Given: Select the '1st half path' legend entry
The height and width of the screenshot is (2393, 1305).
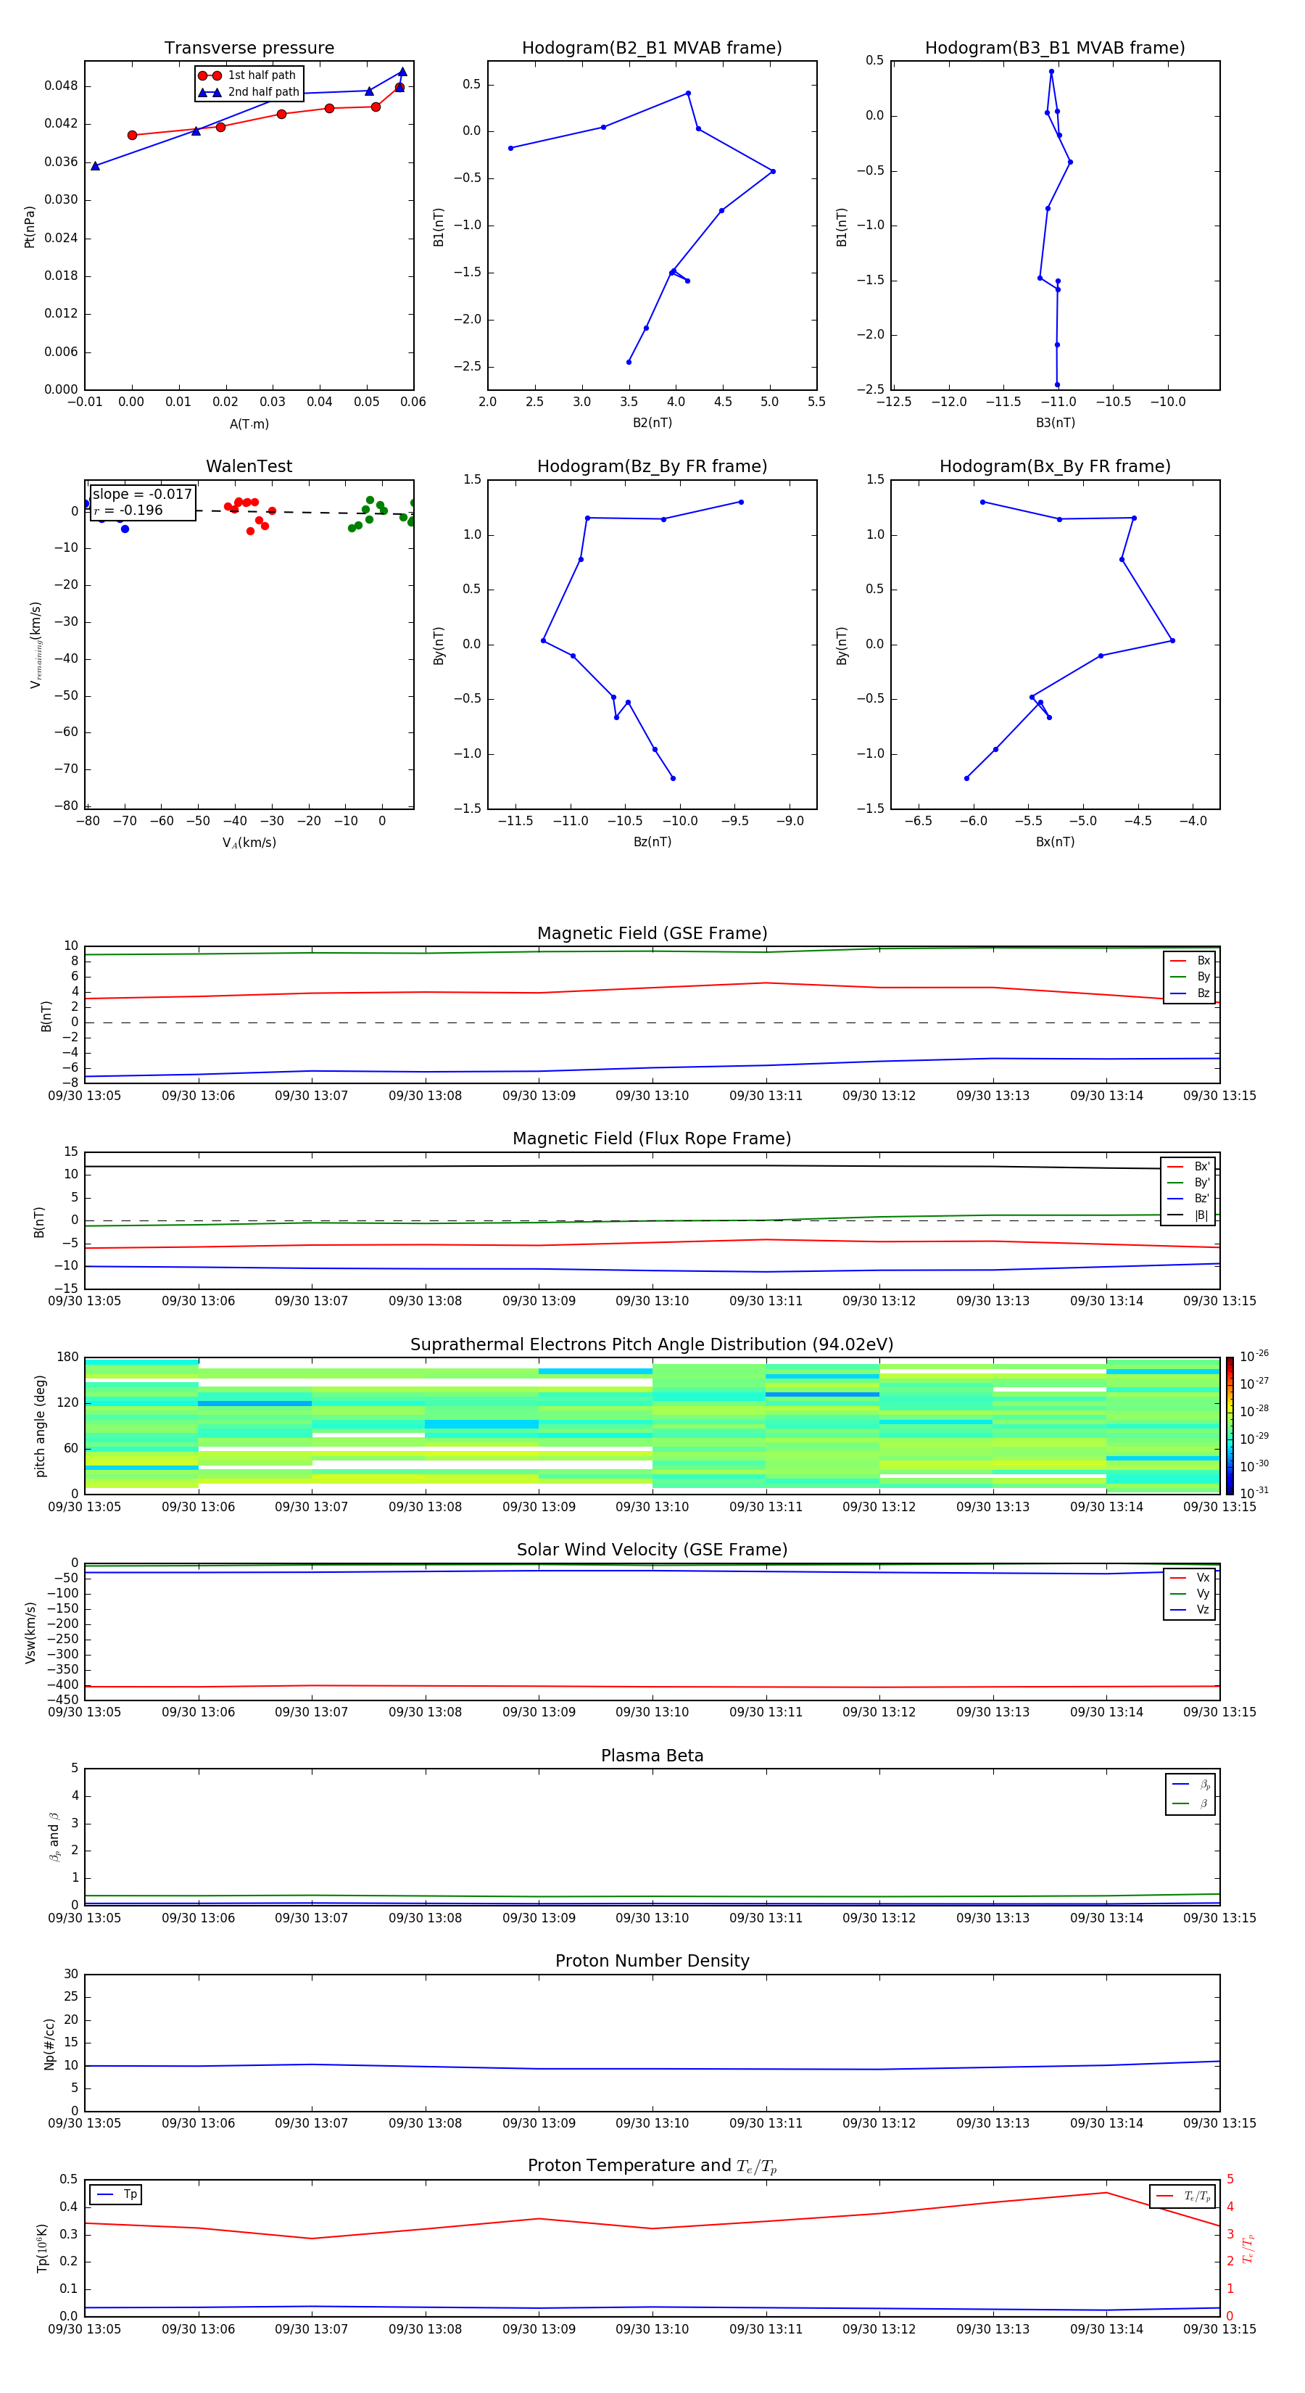Looking at the screenshot, I should pyautogui.click(x=247, y=75).
